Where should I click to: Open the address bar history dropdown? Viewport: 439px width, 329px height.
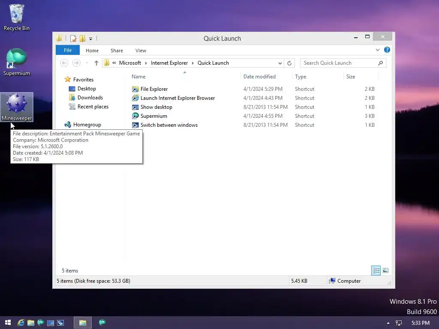point(280,63)
